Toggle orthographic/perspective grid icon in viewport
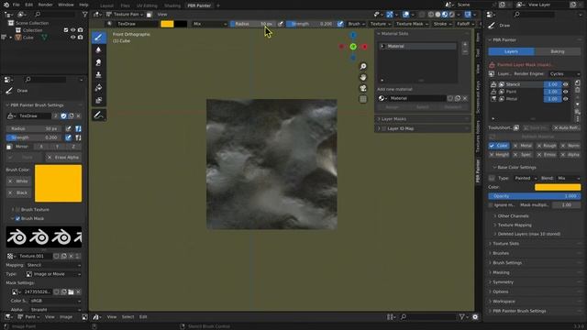Image resolution: width=587 pixels, height=330 pixels. point(363,99)
